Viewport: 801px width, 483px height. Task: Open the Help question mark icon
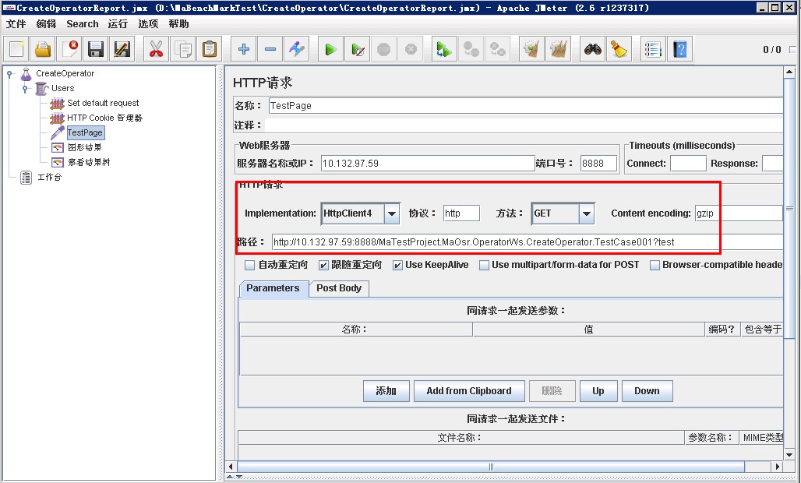coord(680,50)
